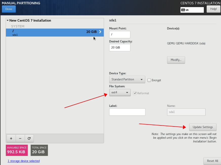Open the File System dropdown showing ext4
Viewport: 221px width, 165px height.
click(x=120, y=93)
